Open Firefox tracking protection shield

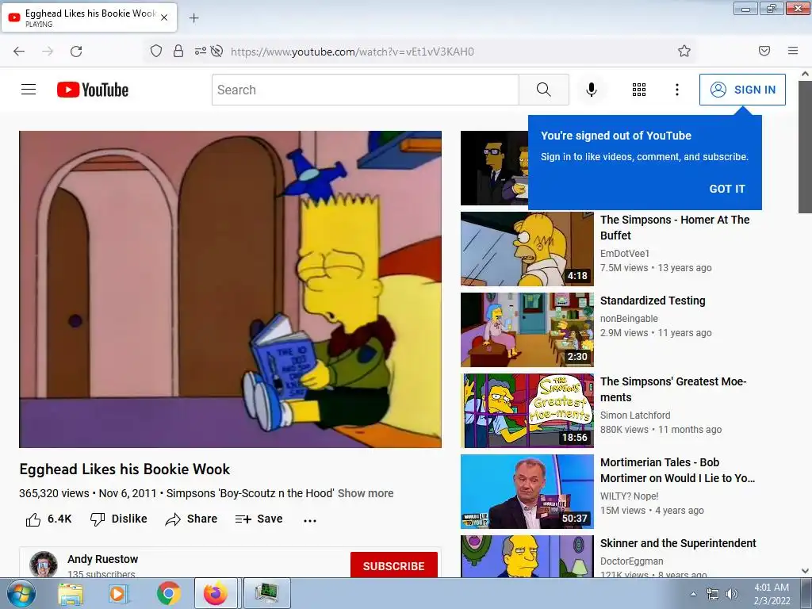(x=156, y=51)
